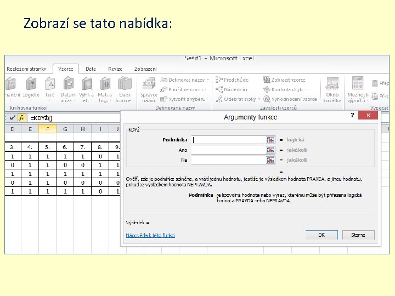Open the Logické function library

[x=31, y=89]
